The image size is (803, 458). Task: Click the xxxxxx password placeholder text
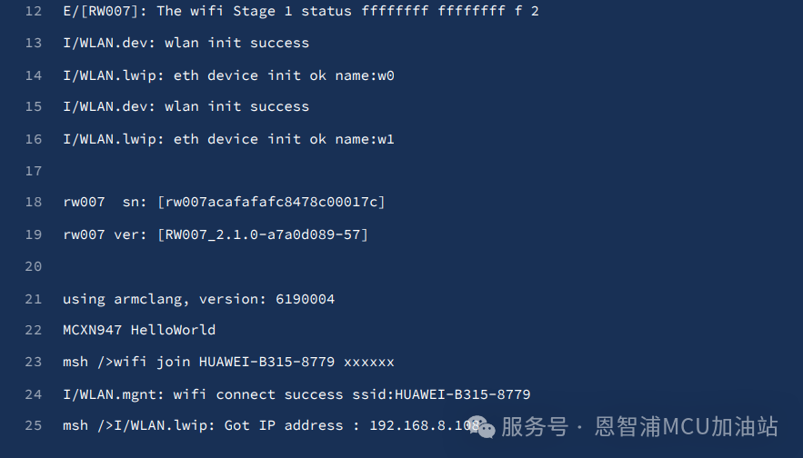pos(368,362)
